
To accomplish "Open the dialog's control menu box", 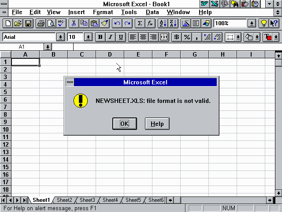I will (x=70, y=82).
